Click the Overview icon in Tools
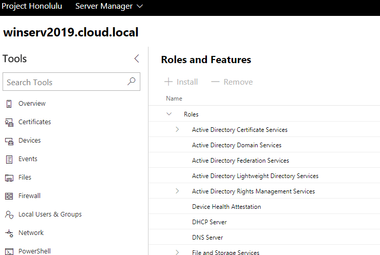 9,104
